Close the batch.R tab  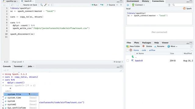33,1
